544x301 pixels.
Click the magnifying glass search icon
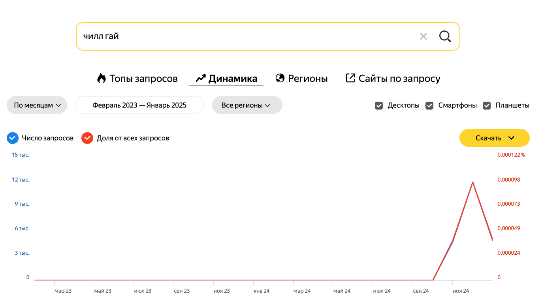point(445,36)
